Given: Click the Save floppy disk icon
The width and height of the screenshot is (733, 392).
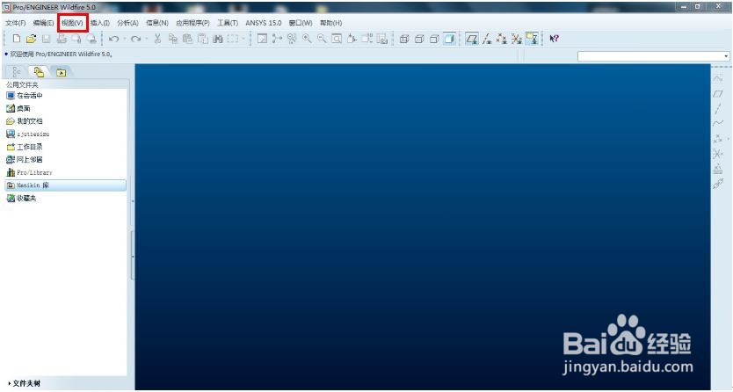Looking at the screenshot, I should pyautogui.click(x=47, y=39).
